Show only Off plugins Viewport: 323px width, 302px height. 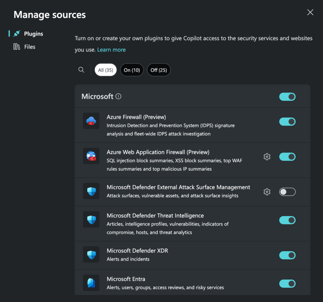click(x=159, y=70)
